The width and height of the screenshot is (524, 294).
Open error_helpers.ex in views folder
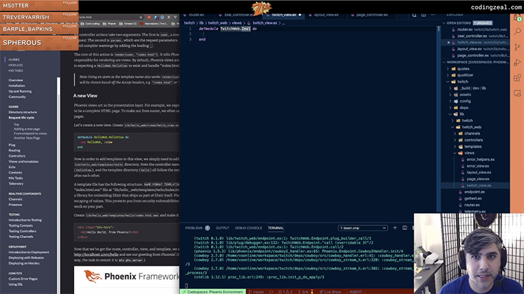pos(481,159)
